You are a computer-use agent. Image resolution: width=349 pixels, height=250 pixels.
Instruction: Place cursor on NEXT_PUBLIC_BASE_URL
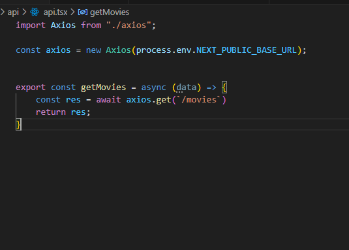tap(247, 50)
